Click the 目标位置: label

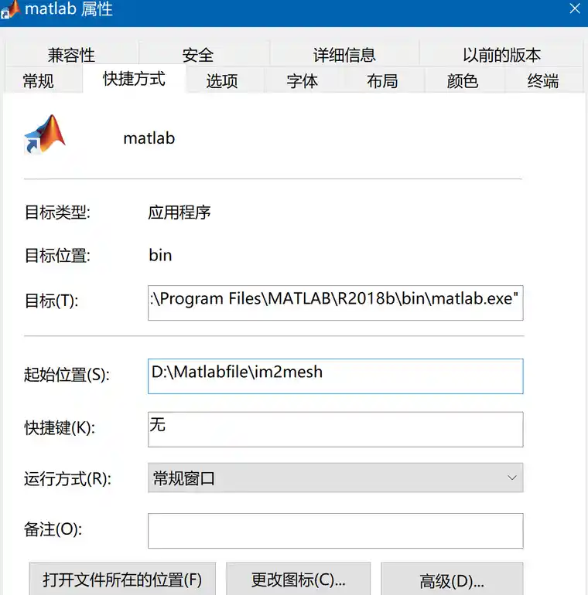(57, 255)
